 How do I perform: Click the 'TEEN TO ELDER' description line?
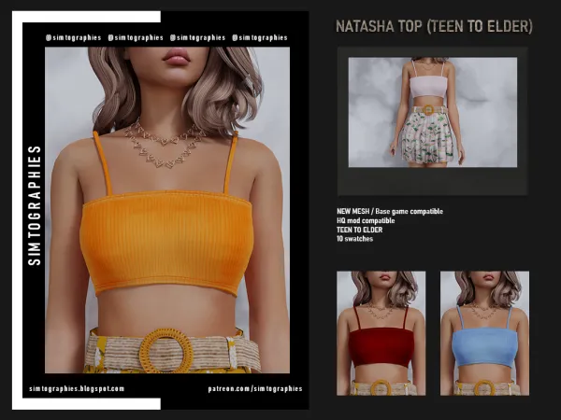(x=360, y=230)
